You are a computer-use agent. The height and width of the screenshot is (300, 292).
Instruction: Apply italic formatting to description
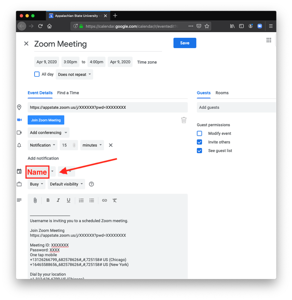[x=58, y=200]
